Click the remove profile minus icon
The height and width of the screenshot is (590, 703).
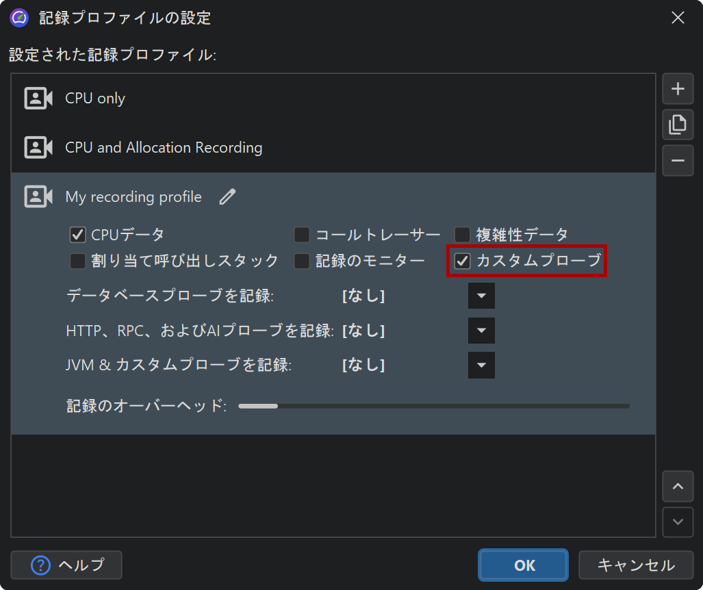[x=678, y=160]
